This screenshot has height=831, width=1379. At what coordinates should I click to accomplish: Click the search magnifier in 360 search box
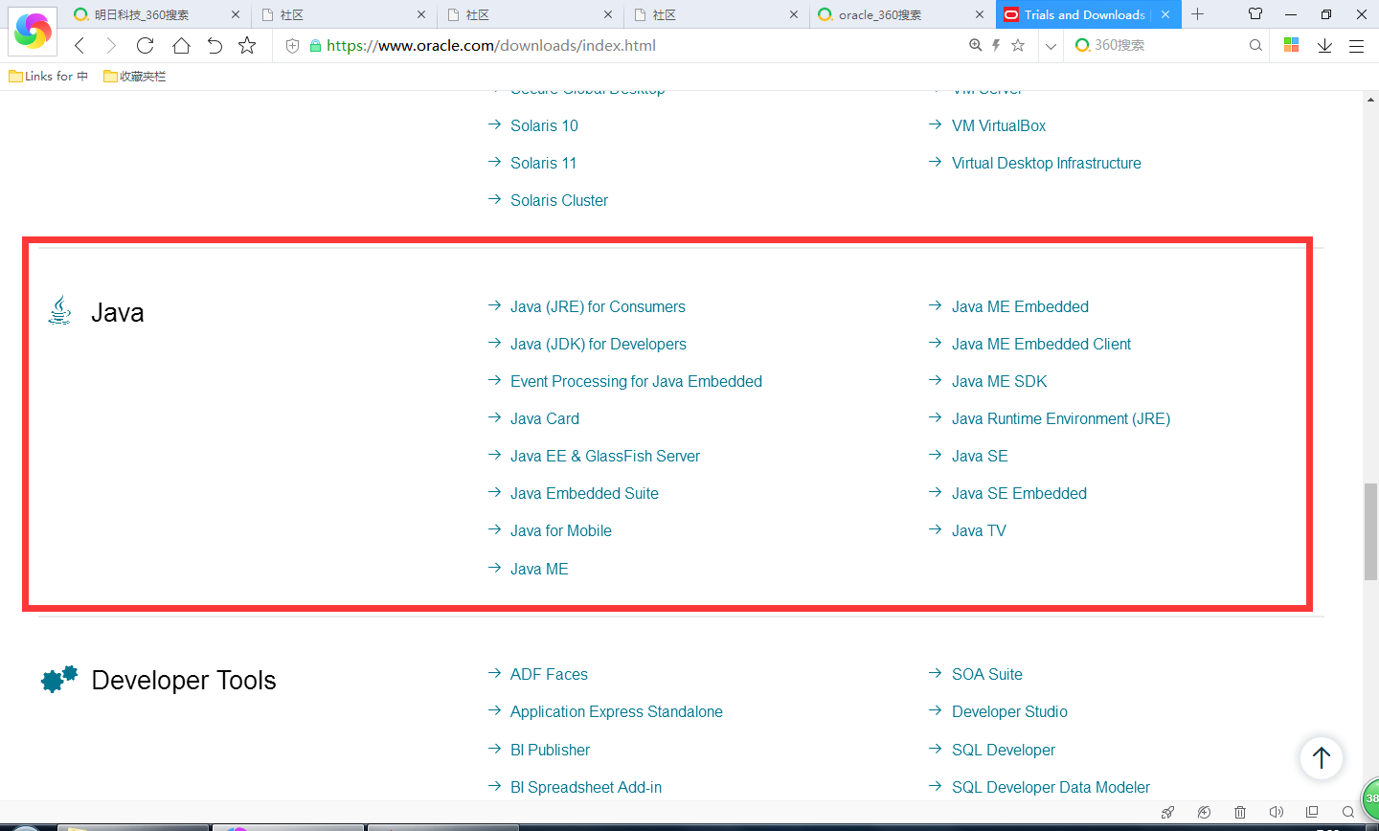pos(1255,45)
